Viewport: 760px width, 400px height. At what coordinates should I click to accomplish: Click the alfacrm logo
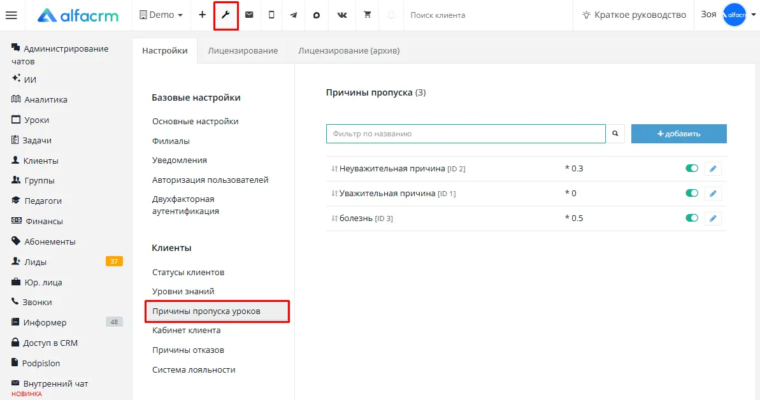coord(78,15)
